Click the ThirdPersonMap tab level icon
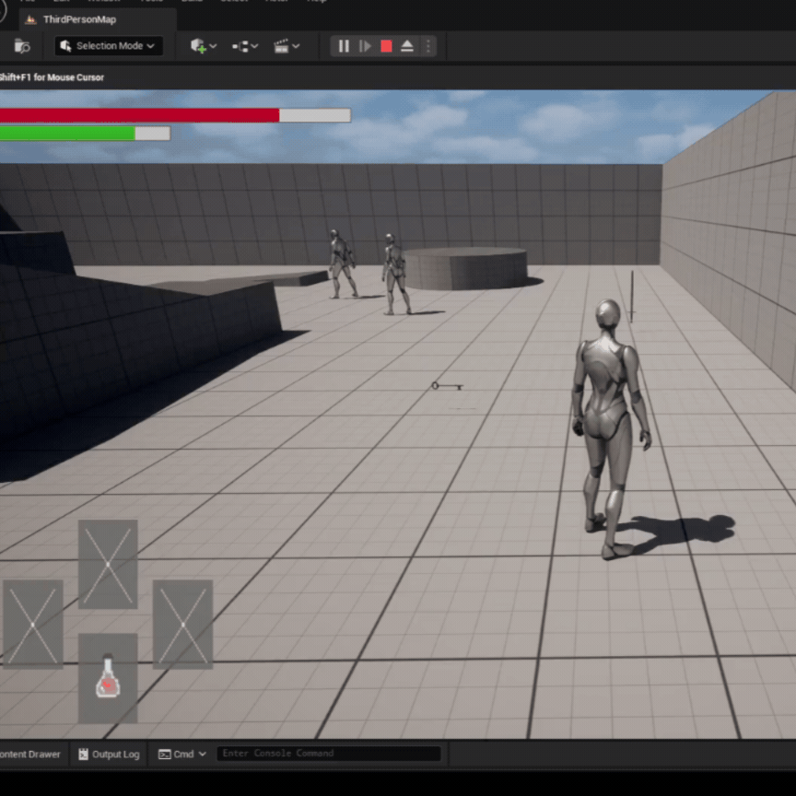The height and width of the screenshot is (796, 796). pyautogui.click(x=31, y=19)
